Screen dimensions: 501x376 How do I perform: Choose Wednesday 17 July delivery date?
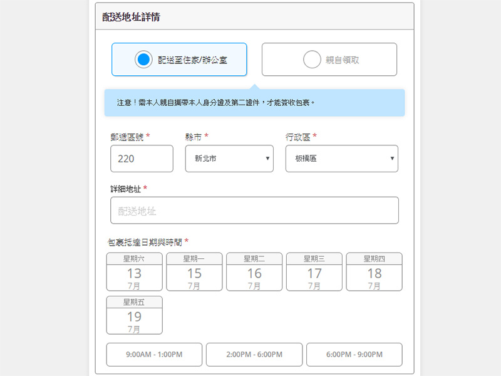(x=314, y=272)
